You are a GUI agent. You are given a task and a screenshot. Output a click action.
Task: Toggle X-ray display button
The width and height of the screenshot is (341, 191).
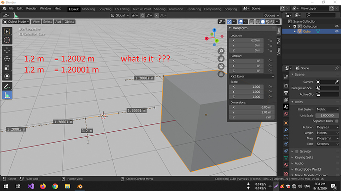click(x=252, y=22)
